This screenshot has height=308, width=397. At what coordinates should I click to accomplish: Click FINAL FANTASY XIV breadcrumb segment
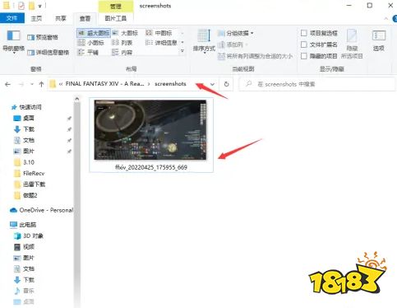(104, 84)
